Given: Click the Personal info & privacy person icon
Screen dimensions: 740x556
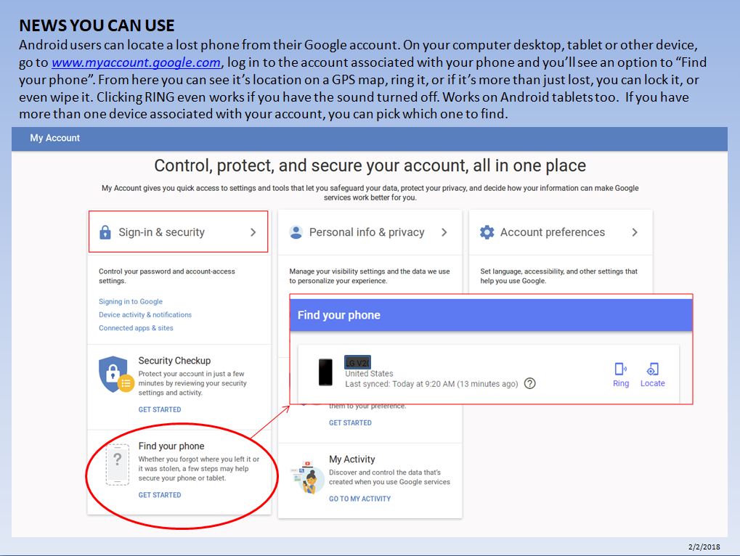Looking at the screenshot, I should tap(296, 232).
